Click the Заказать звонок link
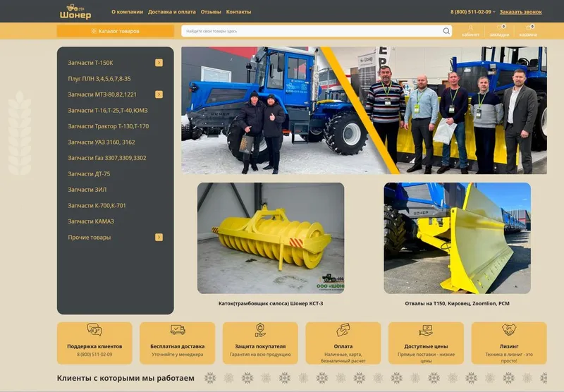This screenshot has height=392, width=564. (521, 12)
